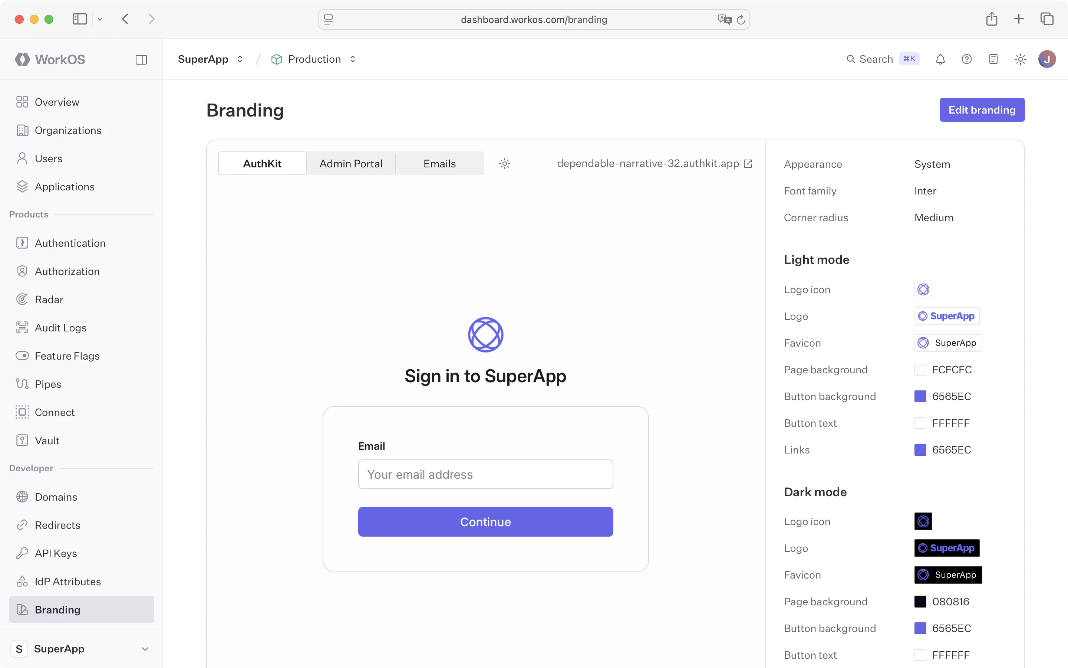
Task: Click the WorkOS logo
Action: point(50,59)
